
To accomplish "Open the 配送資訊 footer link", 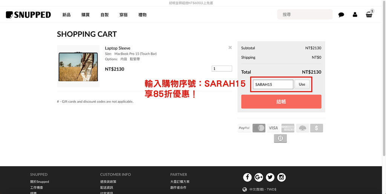I will coord(107,188).
